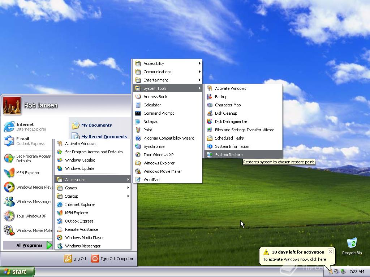Select Windows Messenger in All Programs list

93,246
